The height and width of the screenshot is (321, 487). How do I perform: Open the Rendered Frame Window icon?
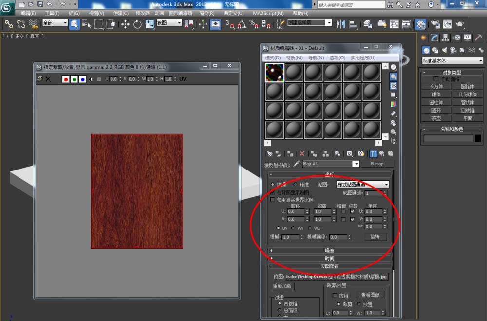(x=447, y=24)
